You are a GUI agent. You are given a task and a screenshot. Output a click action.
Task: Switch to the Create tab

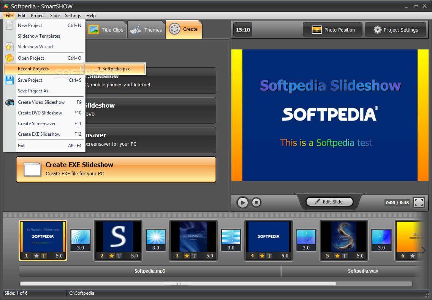click(x=184, y=29)
